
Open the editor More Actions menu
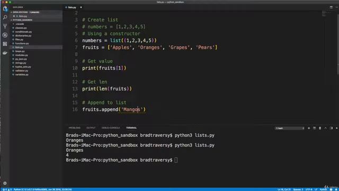[x=337, y=7]
